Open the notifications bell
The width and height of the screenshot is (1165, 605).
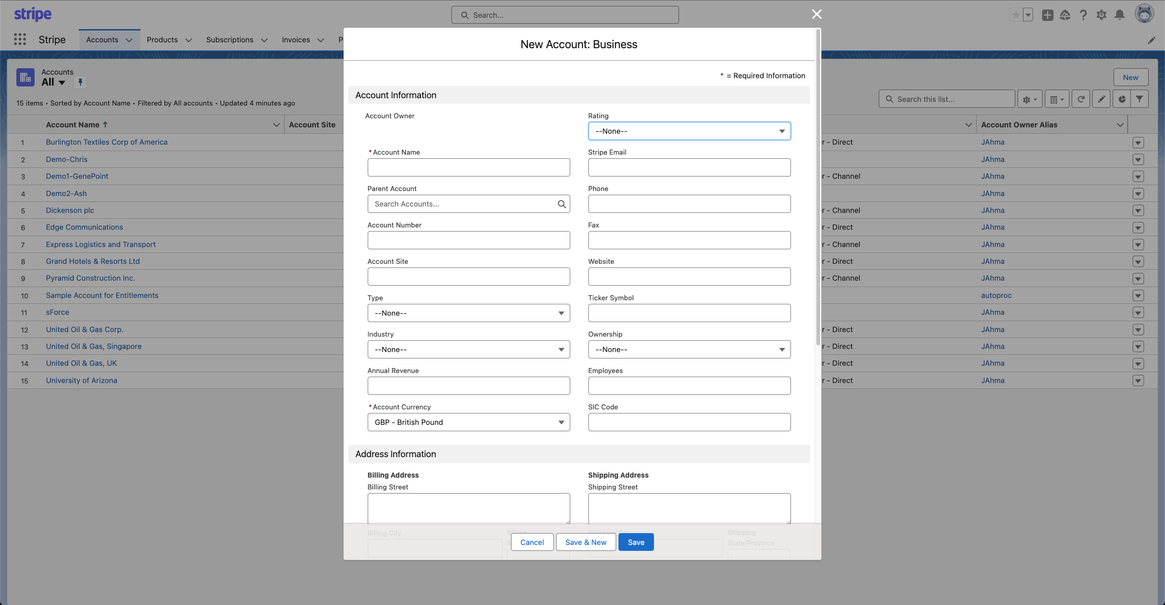[1119, 15]
